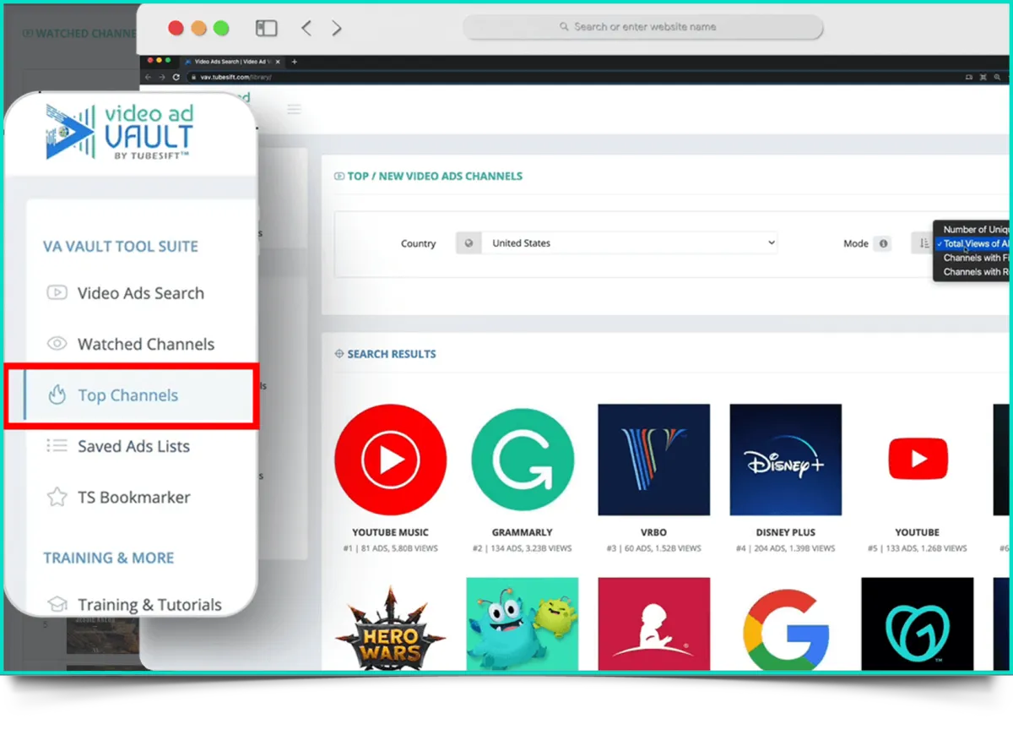Go forward with outer browser forward arrow
This screenshot has width=1013, height=735.
coord(336,28)
